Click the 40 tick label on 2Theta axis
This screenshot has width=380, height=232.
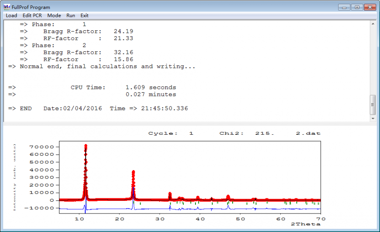pyautogui.click(x=200, y=219)
